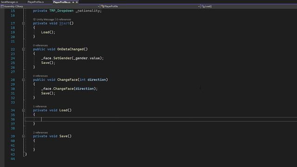Click Save(); call on line 31

tap(48, 93)
